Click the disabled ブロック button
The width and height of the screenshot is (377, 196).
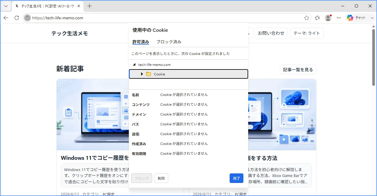(x=142, y=178)
